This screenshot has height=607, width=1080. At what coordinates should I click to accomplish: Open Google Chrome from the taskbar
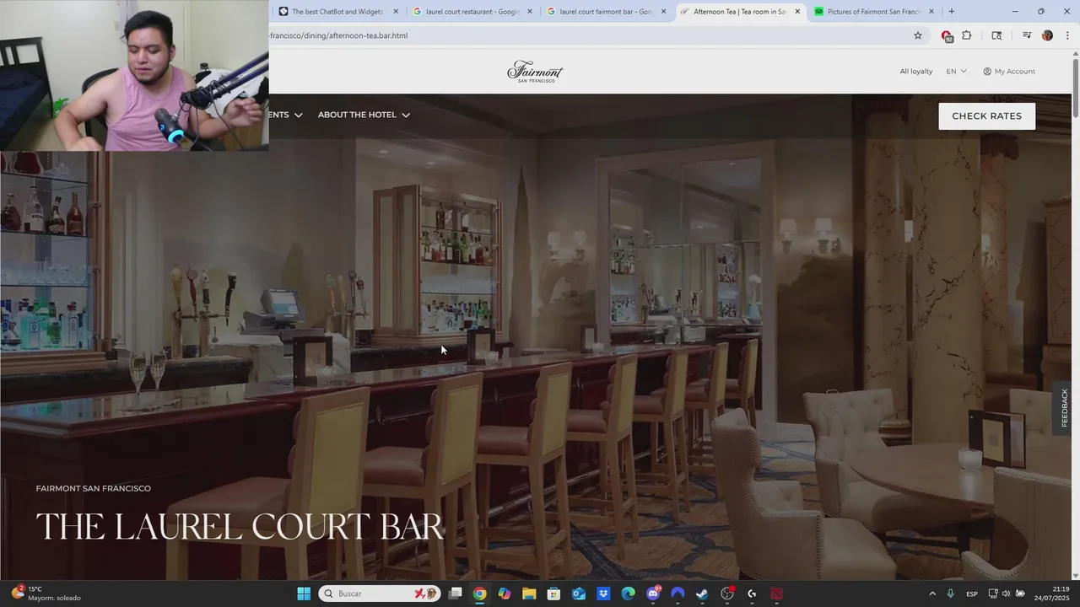click(479, 594)
